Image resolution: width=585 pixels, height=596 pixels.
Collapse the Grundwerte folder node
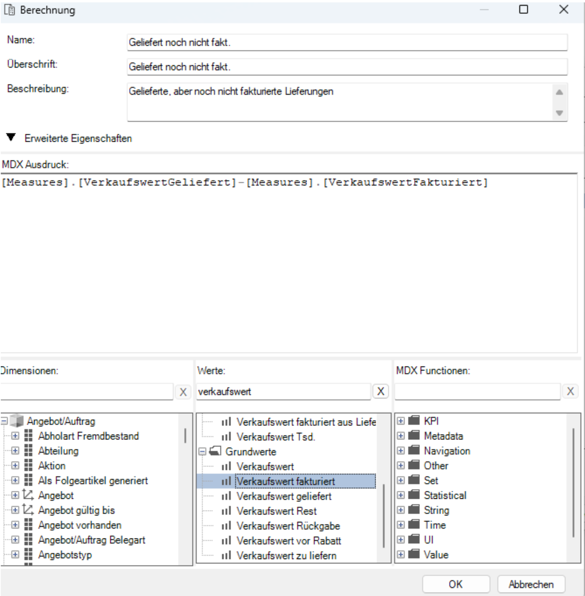pyautogui.click(x=202, y=452)
